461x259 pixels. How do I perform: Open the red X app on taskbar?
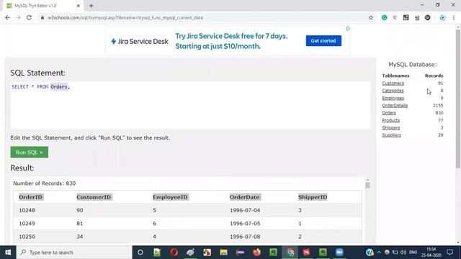[x=306, y=253]
